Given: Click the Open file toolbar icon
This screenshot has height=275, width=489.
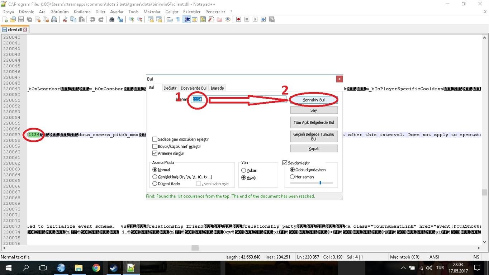Looking at the screenshot, I should click(13, 19).
